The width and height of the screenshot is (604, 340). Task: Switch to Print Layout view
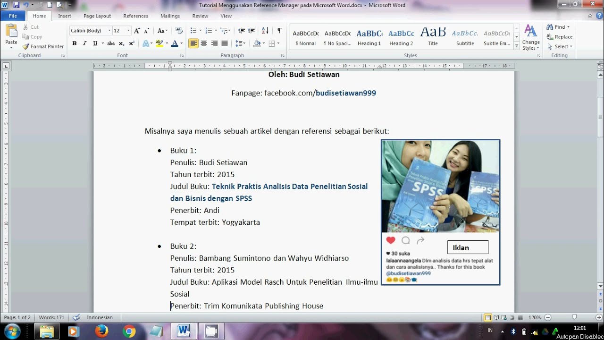(488, 318)
